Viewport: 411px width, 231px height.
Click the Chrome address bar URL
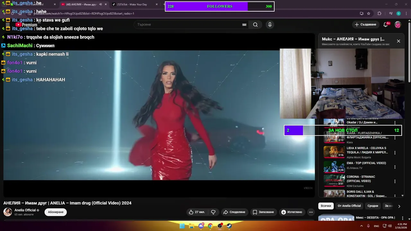pyautogui.click(x=84, y=13)
